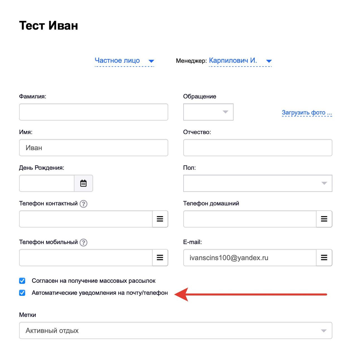Change manager Карпилович И.

[240, 61]
